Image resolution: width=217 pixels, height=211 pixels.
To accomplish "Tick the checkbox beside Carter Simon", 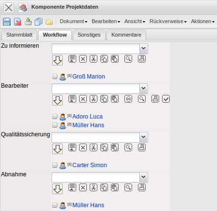I will [54, 165].
